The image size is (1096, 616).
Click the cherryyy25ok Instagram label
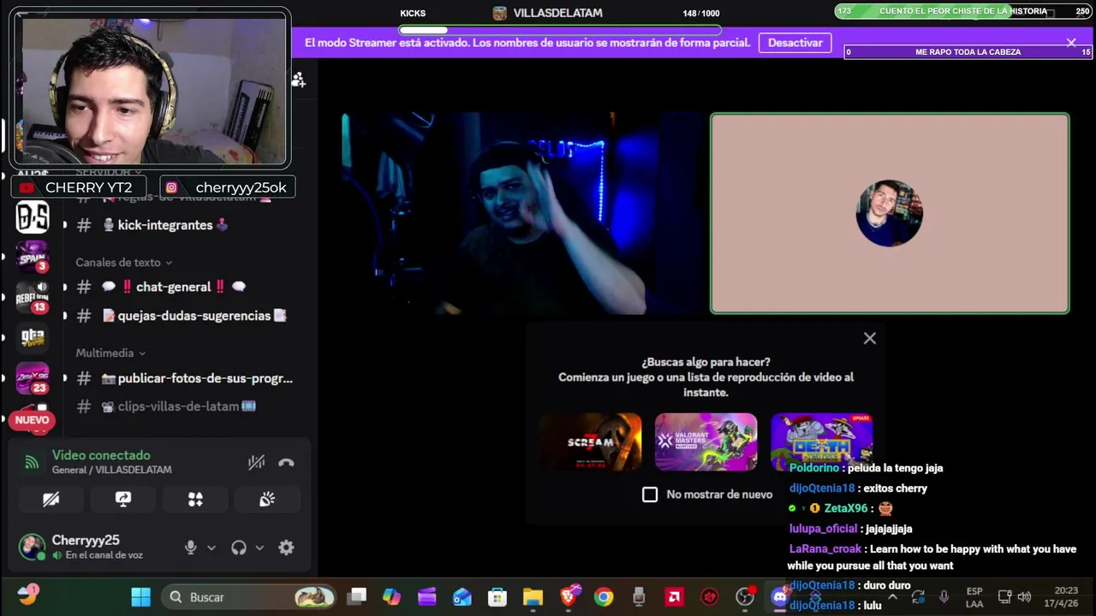229,187
